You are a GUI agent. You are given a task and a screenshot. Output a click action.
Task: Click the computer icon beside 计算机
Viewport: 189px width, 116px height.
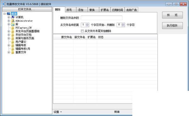point(13,17)
